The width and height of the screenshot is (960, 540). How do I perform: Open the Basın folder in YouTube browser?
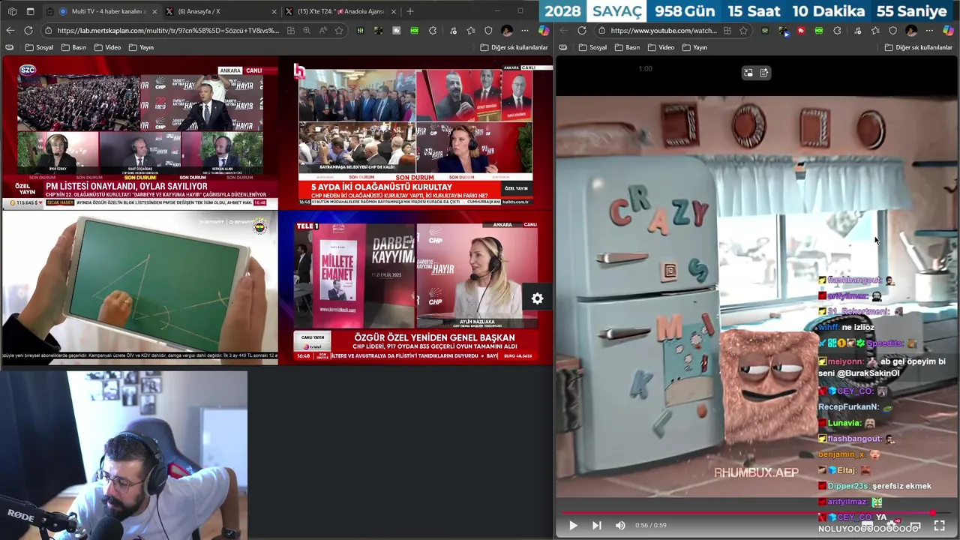(x=627, y=47)
